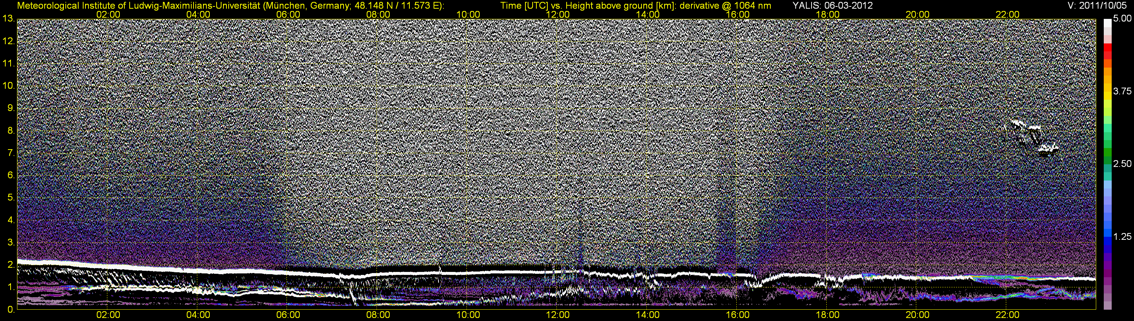Click the 10 km height axis label
The height and width of the screenshot is (321, 1134).
[x=8, y=86]
